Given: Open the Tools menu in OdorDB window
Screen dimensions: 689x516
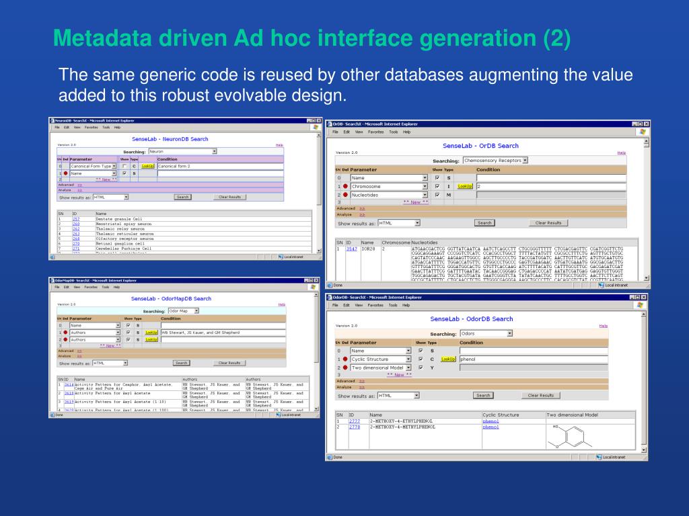Looking at the screenshot, I should (x=393, y=305).
